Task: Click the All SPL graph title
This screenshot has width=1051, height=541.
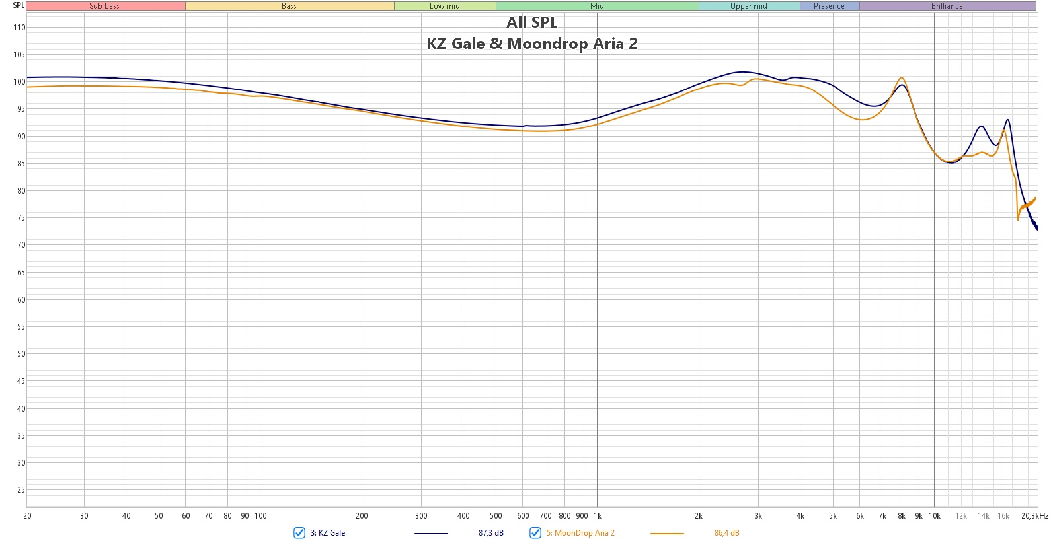Action: pyautogui.click(x=532, y=22)
